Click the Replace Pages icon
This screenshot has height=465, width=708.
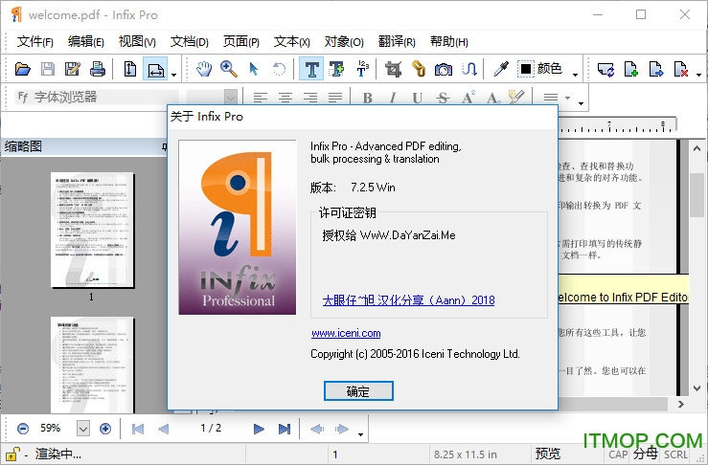[x=605, y=69]
